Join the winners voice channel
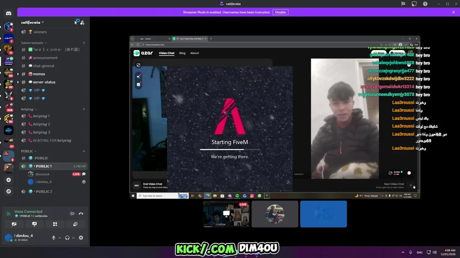This screenshot has width=460, height=258. (53, 32)
